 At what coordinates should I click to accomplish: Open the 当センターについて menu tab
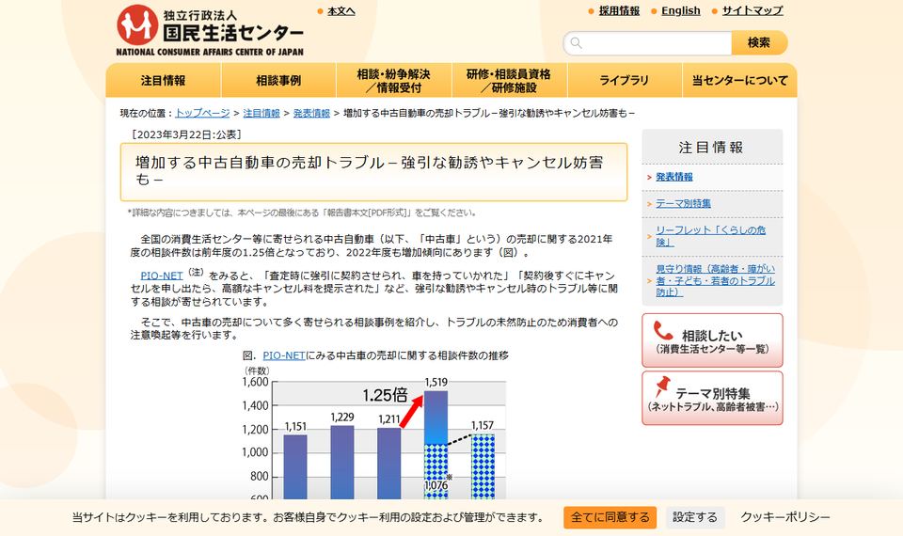click(740, 81)
